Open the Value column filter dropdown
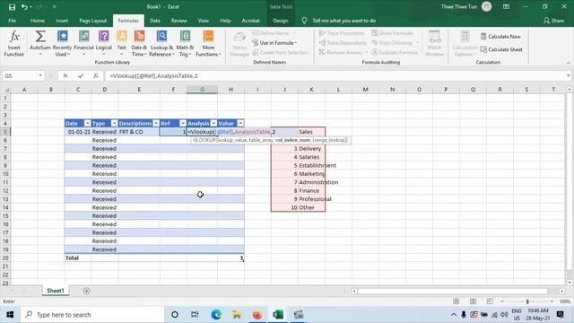The width and height of the screenshot is (574, 323). [240, 124]
